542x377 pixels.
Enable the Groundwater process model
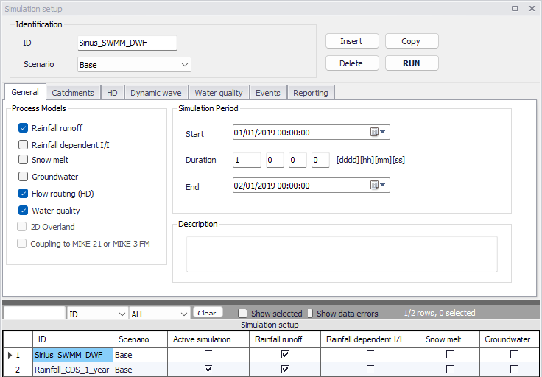[x=23, y=176]
